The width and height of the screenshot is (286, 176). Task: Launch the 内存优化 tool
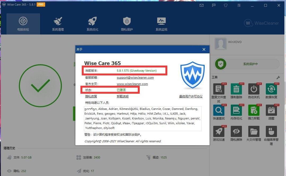[x=236, y=112]
